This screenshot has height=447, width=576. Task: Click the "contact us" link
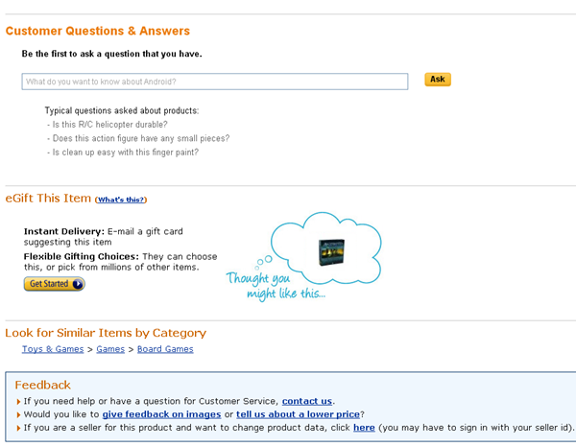(307, 401)
